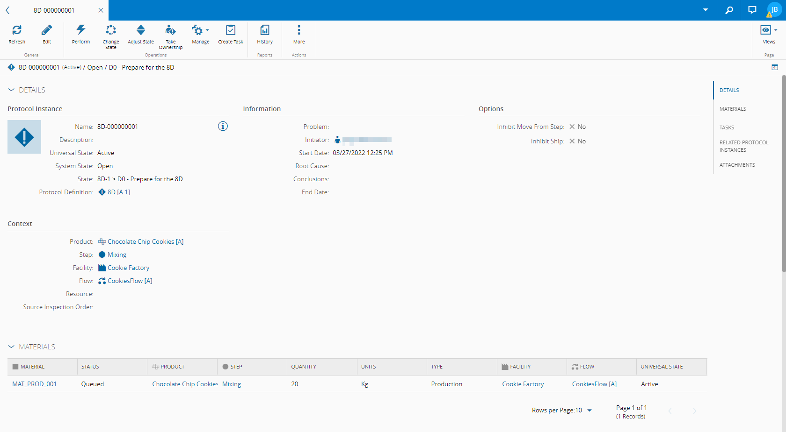Select Take Ownership in toolbar

[x=171, y=31]
